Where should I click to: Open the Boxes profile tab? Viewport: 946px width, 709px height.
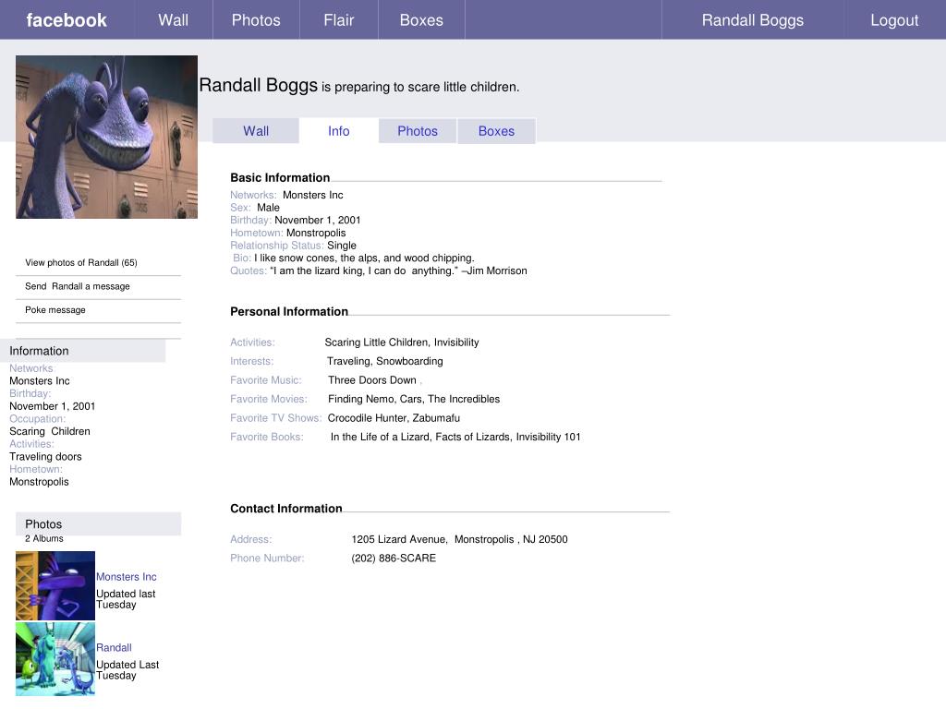496,131
